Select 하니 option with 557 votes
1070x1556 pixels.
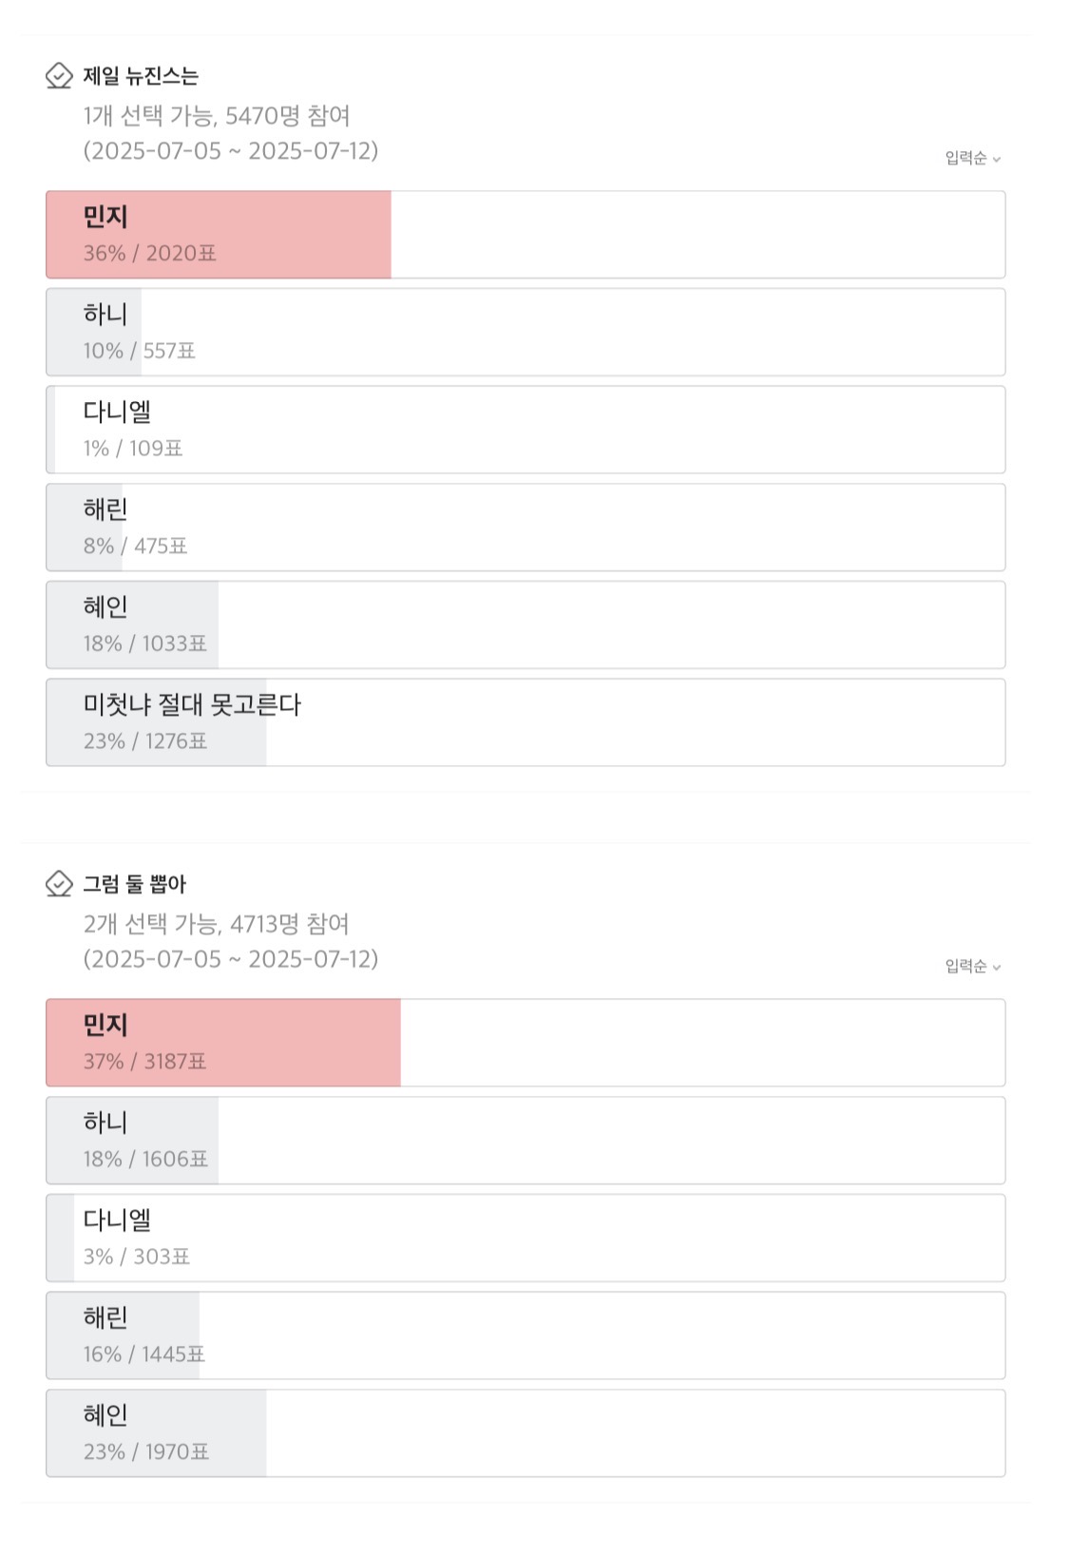click(x=525, y=333)
